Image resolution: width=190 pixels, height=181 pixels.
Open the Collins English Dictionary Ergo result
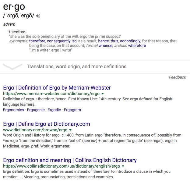pos(70,160)
